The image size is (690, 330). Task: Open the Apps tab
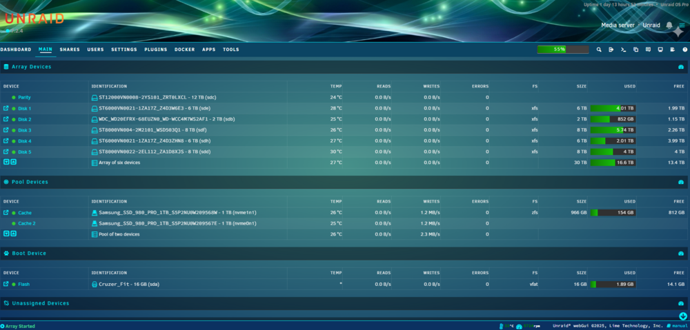209,50
